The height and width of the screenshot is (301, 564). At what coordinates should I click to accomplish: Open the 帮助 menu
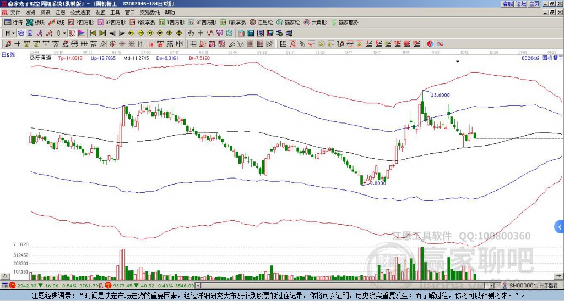coord(170,13)
